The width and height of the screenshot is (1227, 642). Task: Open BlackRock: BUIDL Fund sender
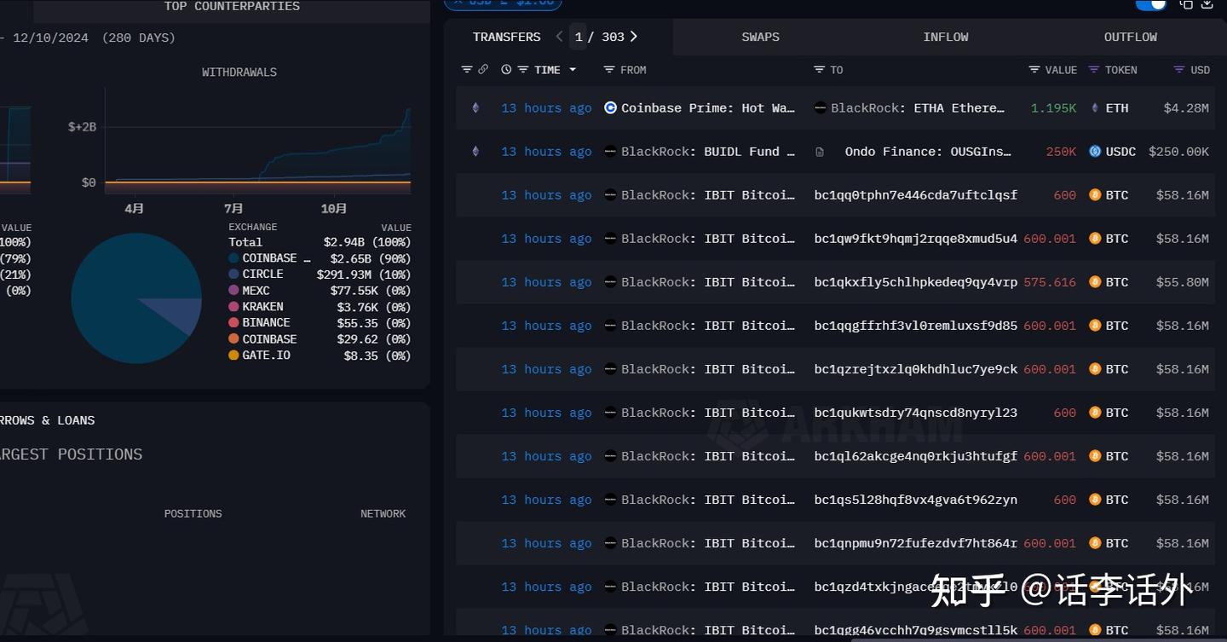click(x=708, y=152)
